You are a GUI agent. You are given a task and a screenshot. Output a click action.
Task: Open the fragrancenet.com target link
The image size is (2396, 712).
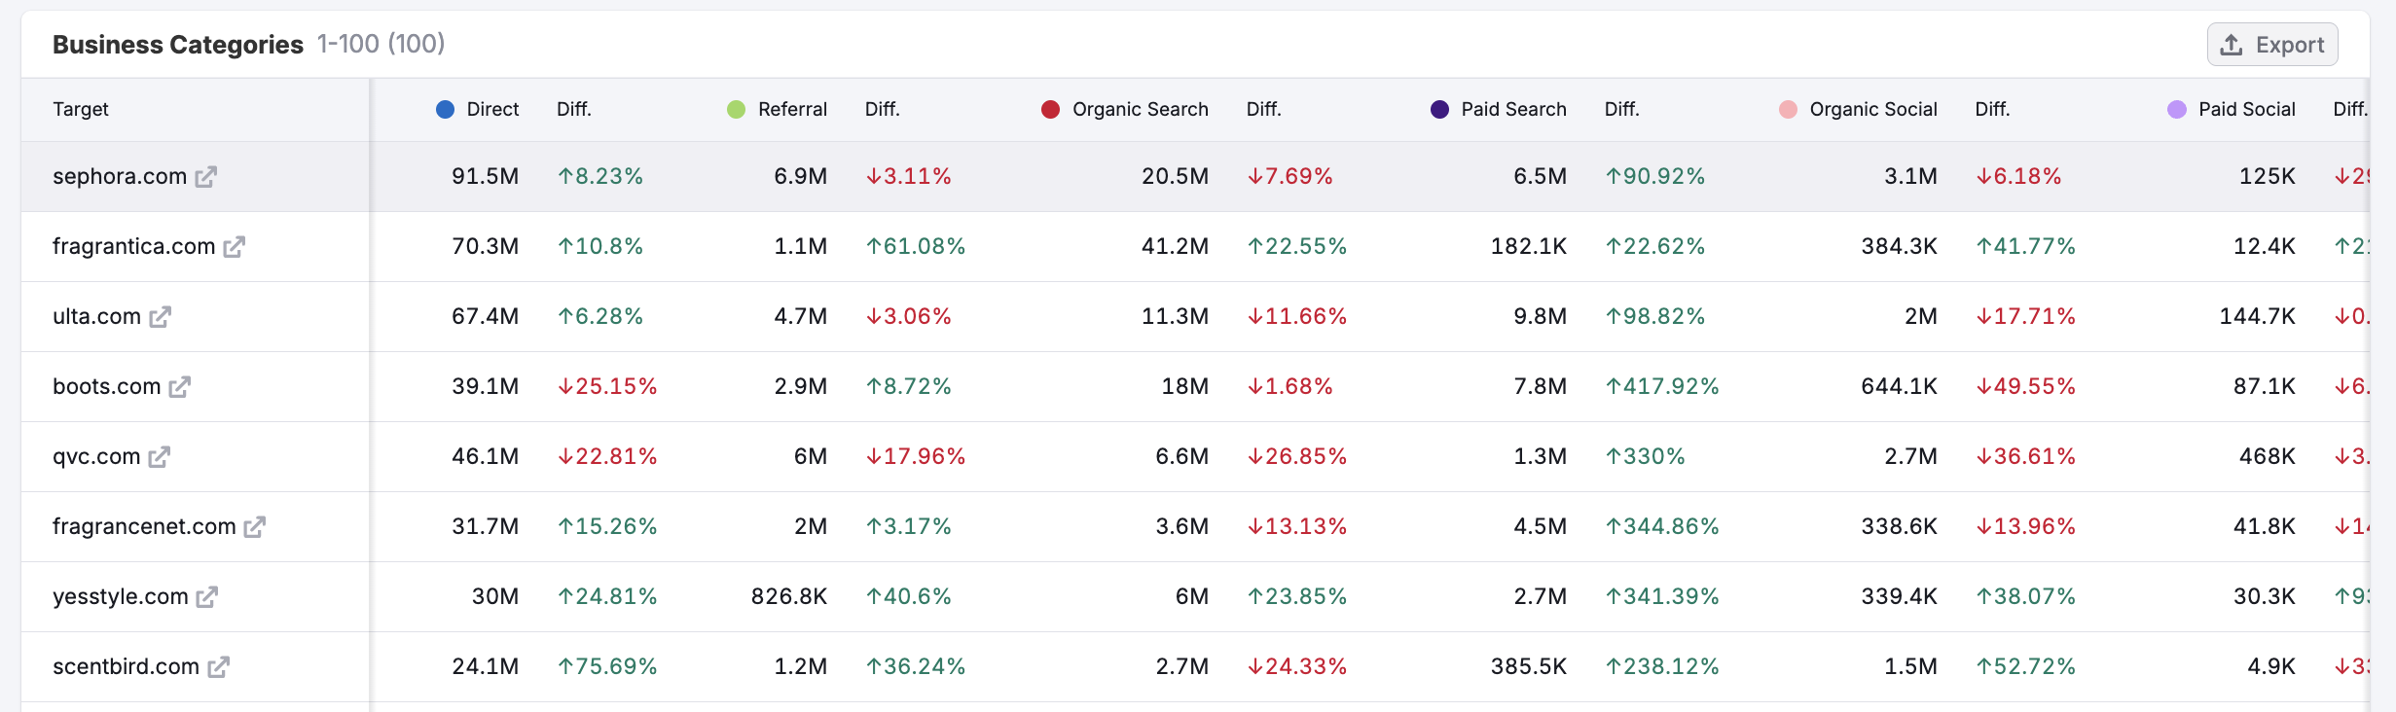tap(144, 526)
